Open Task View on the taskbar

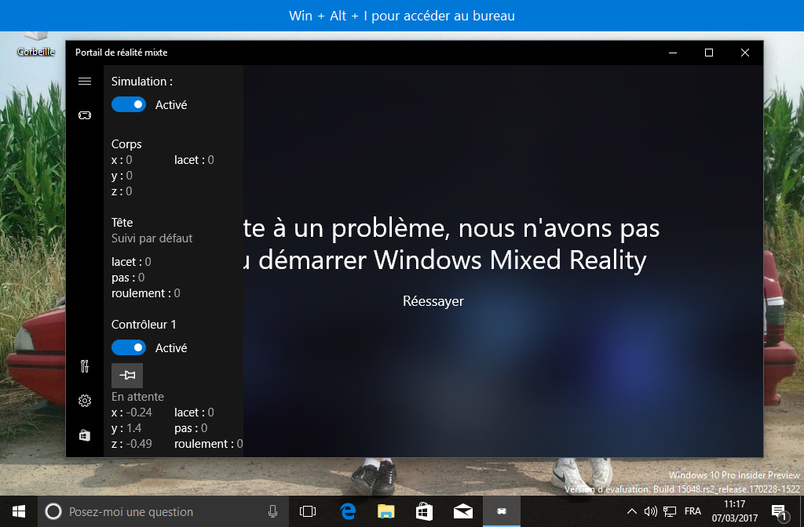(x=308, y=511)
